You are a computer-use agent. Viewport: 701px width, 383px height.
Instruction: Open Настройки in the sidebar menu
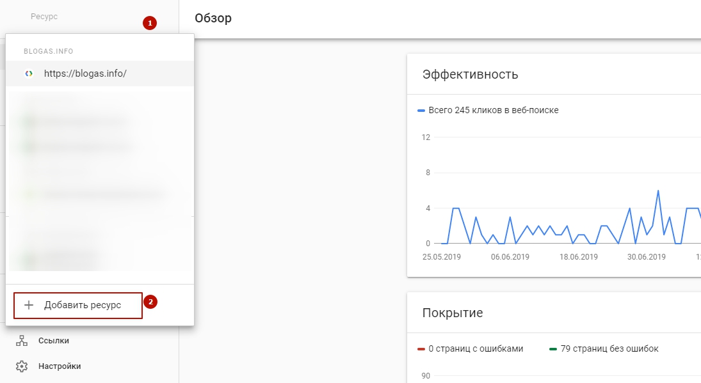60,366
